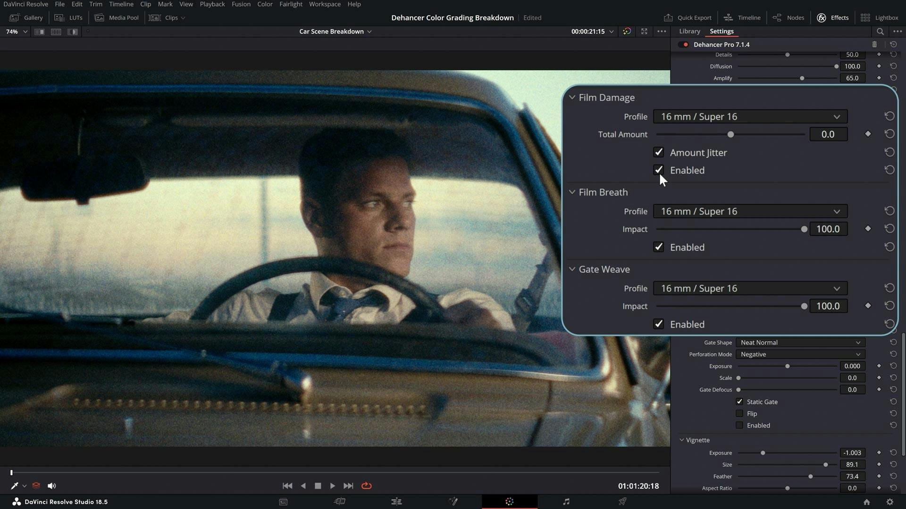906x509 pixels.
Task: Click the Total Amount keyframe diamond
Action: 868,134
